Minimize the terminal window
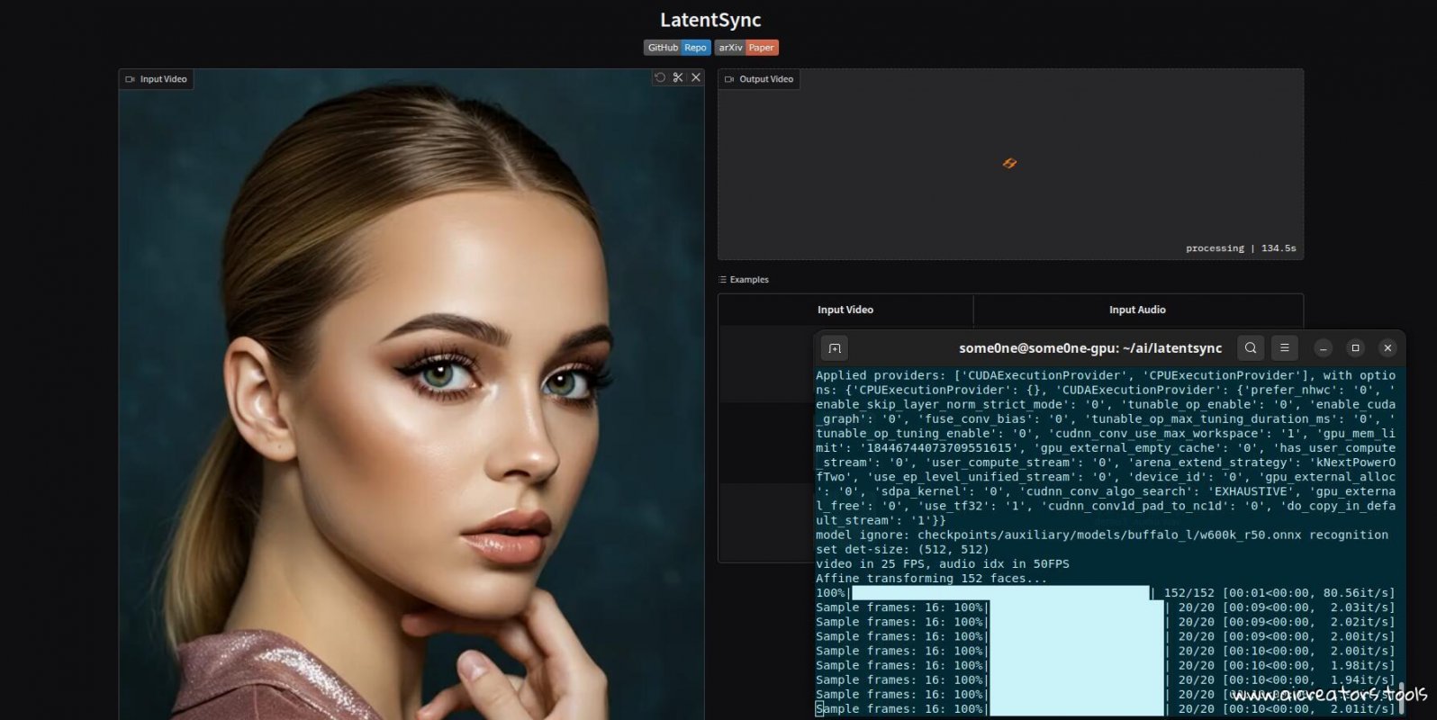The height and width of the screenshot is (720, 1437). point(1323,347)
